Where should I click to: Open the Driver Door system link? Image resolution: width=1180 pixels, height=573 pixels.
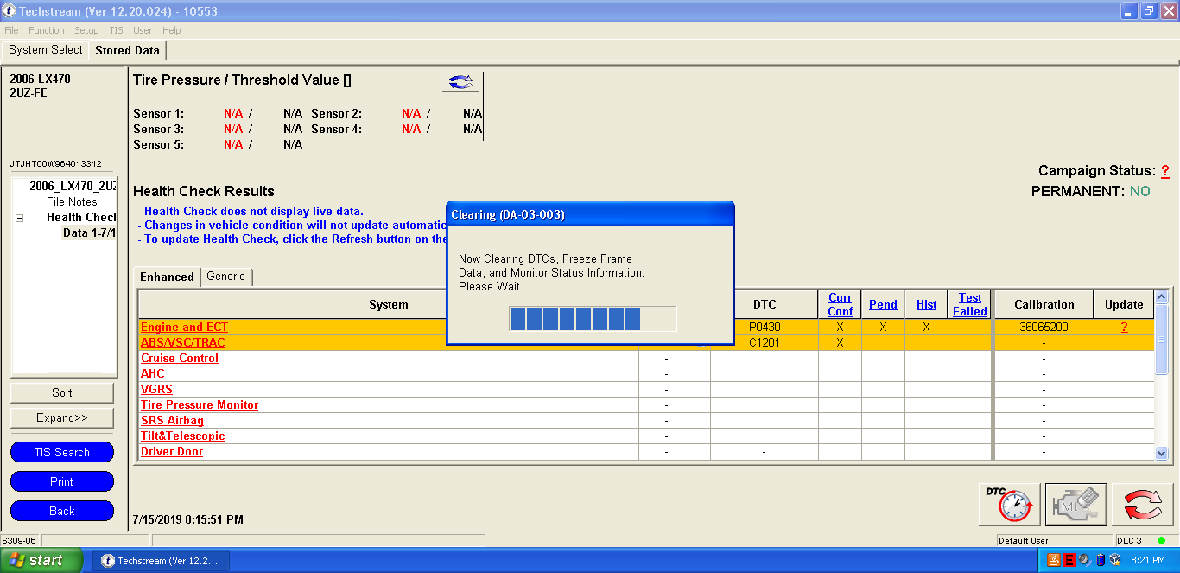click(172, 452)
